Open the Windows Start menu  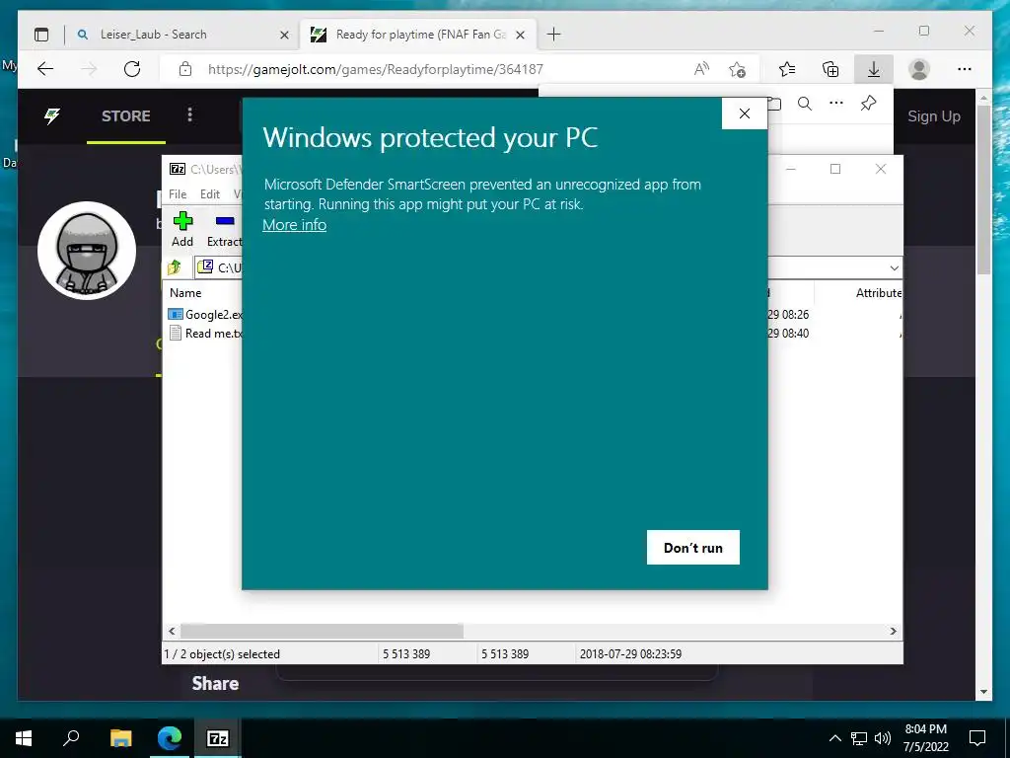(24, 738)
